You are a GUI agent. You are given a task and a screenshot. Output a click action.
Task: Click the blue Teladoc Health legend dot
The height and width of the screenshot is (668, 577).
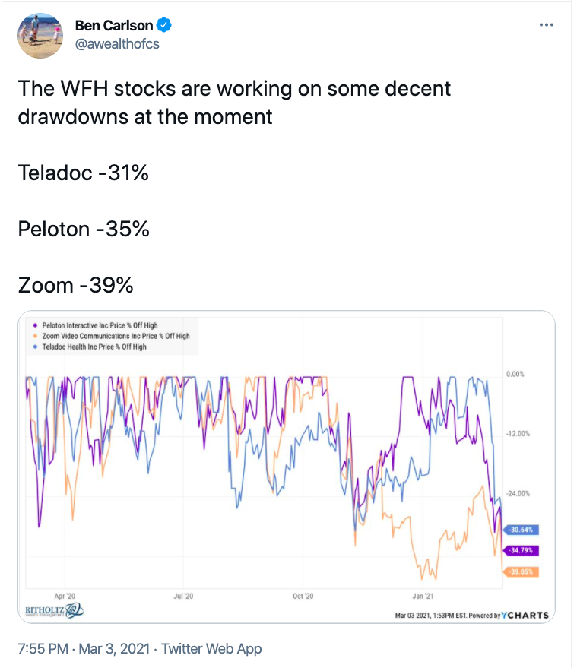(35, 347)
